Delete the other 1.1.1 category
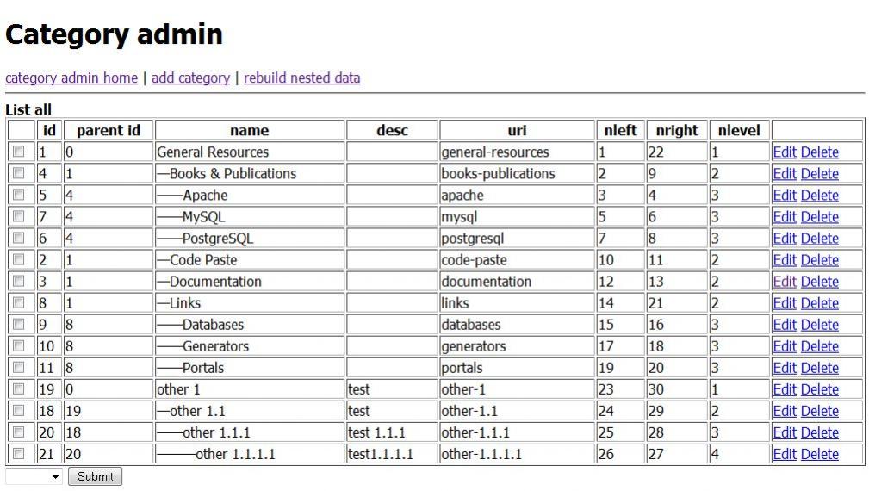This screenshot has height=491, width=869. click(x=819, y=432)
